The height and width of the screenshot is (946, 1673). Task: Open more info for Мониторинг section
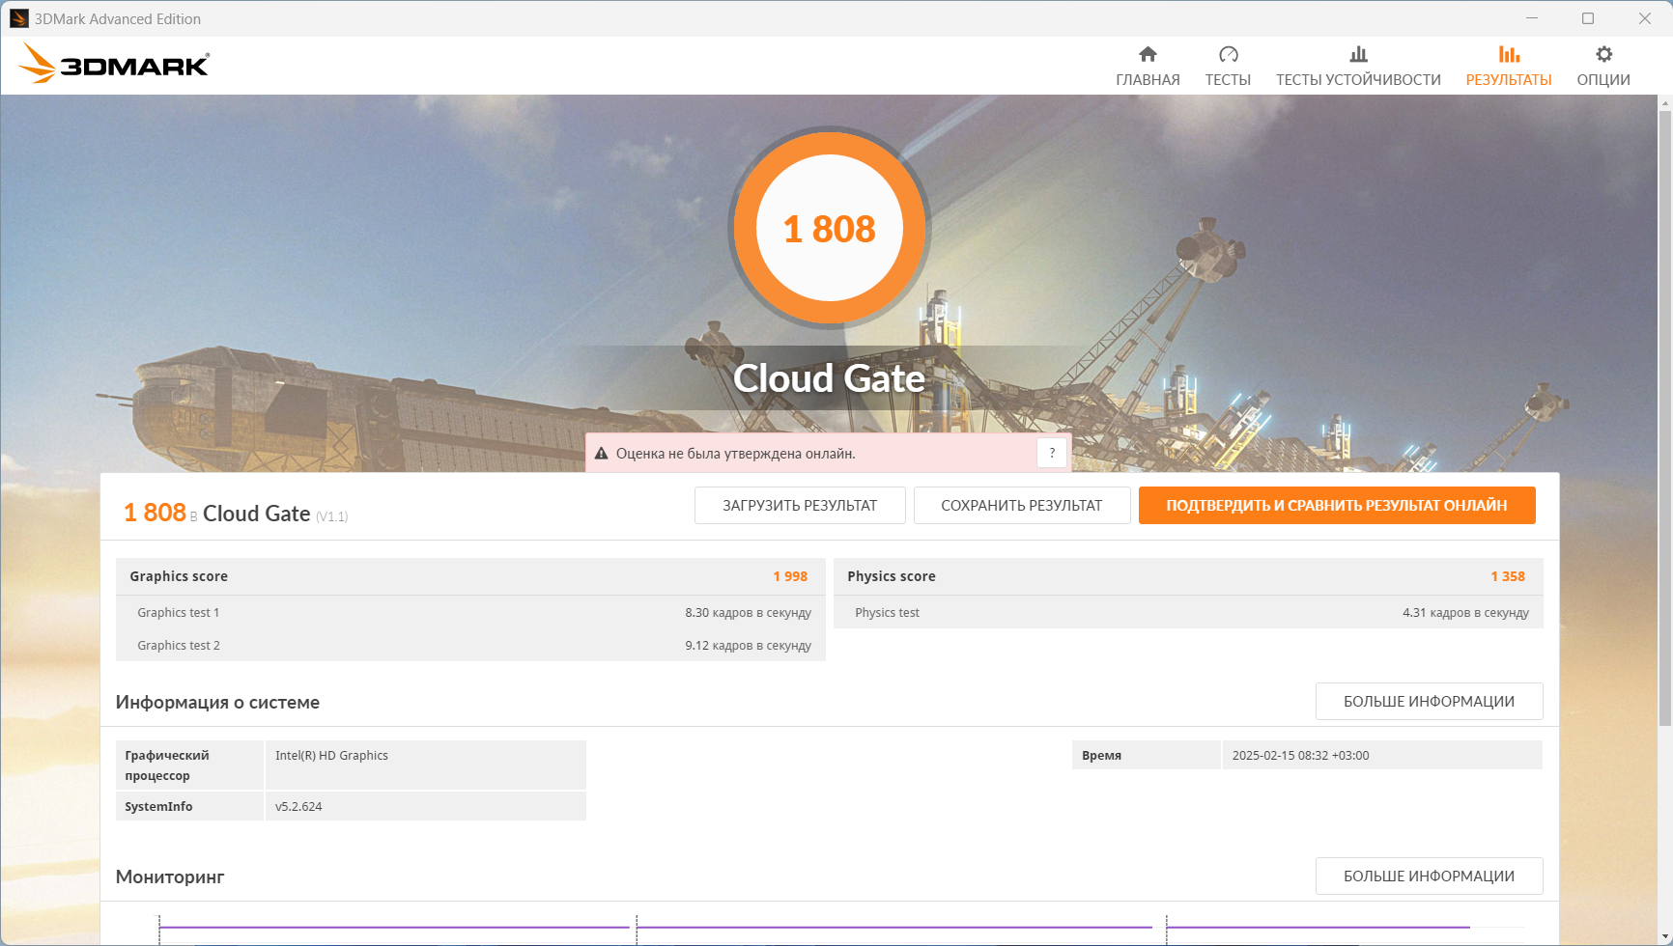(x=1428, y=876)
